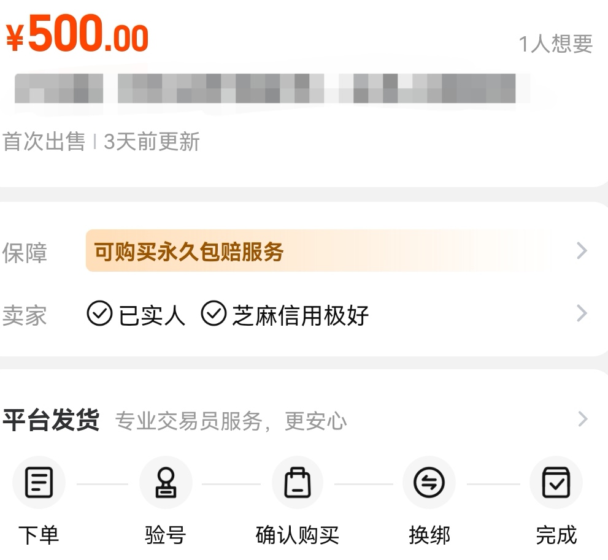608x560 pixels.
Task: Expand the 保障 row chevron arrow
Action: tap(582, 251)
